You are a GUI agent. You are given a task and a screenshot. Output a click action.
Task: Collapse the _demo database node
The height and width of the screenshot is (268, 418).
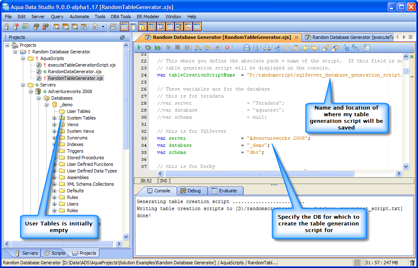point(46,105)
